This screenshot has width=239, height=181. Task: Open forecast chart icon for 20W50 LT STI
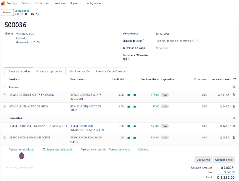click(134, 107)
